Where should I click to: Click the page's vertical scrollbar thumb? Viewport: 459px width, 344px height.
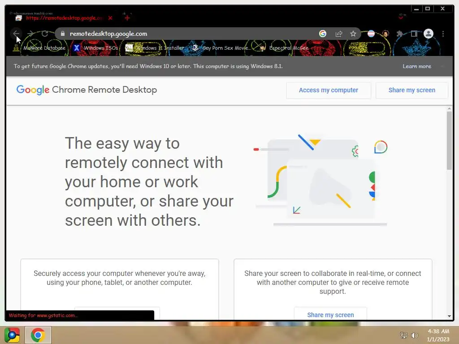point(449,140)
